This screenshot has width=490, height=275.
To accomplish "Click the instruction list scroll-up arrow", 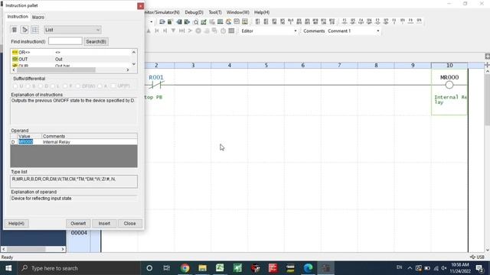I will tap(134, 52).
